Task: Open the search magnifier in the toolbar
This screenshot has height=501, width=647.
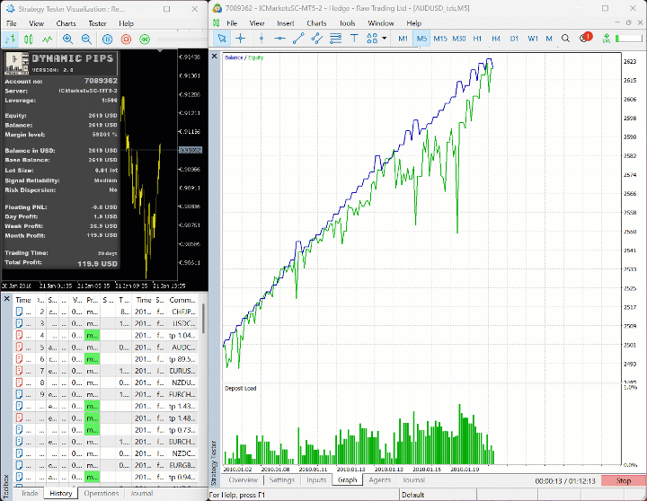Action: coord(565,39)
